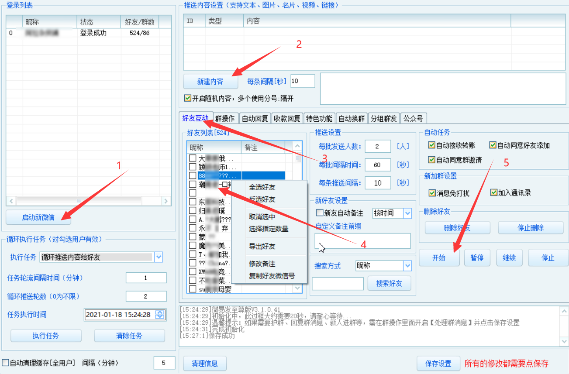Click the 任务执行时间 date spinner arrows
The width and height of the screenshot is (569, 374).
click(x=160, y=314)
